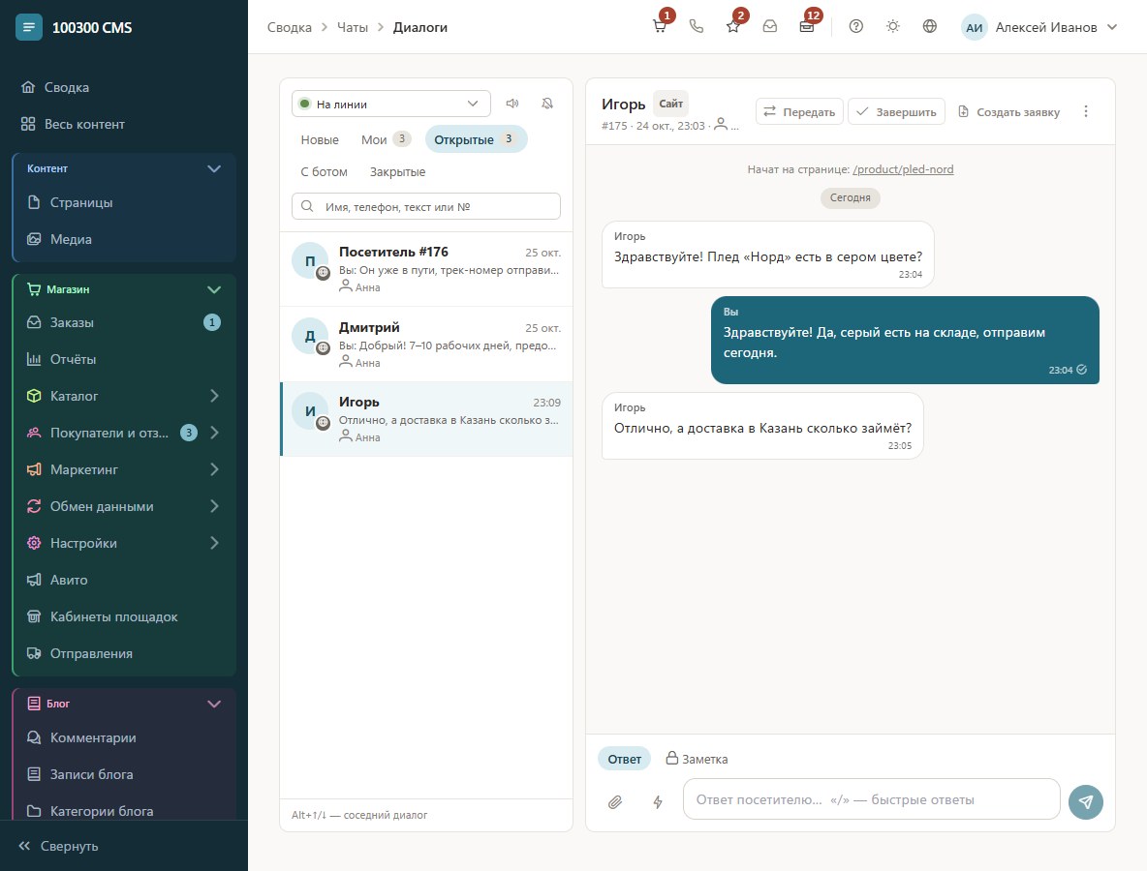
Task: Switch to the Новые chats tab
Action: tap(320, 139)
